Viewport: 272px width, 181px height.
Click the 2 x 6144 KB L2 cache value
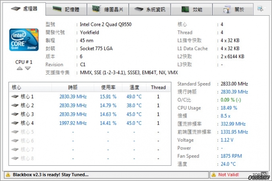[232, 56]
